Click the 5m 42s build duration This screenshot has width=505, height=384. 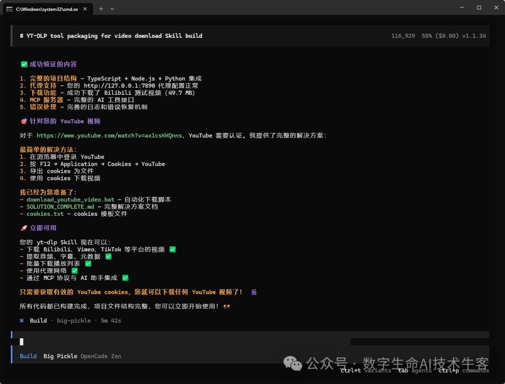tap(111, 320)
